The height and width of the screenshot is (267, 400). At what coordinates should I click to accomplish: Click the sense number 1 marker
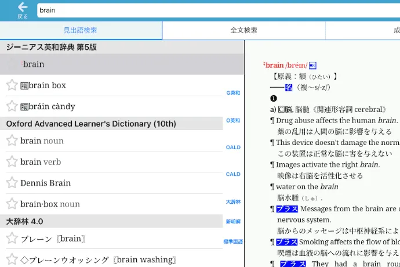coord(273,99)
